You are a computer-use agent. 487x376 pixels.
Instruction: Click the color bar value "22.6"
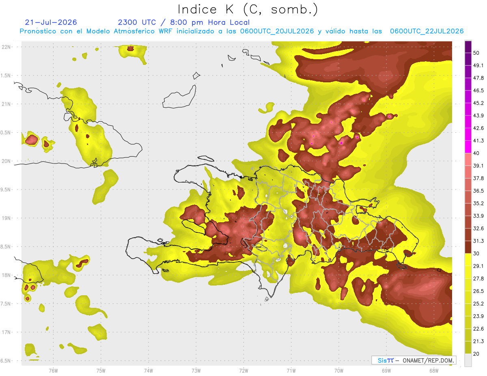coord(478,329)
